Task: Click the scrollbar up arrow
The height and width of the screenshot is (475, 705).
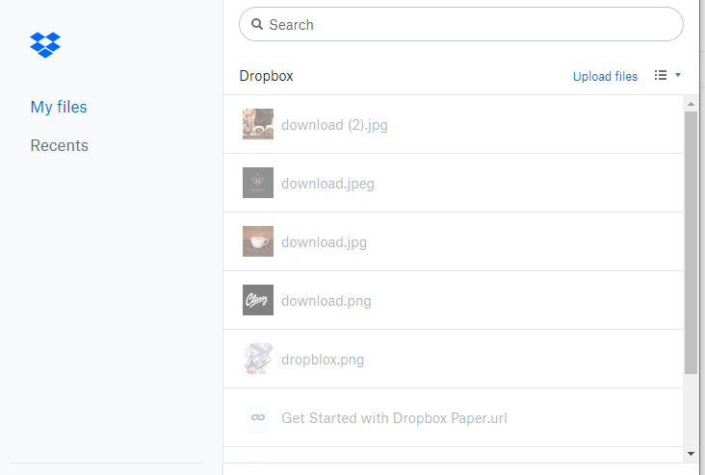Action: 691,102
